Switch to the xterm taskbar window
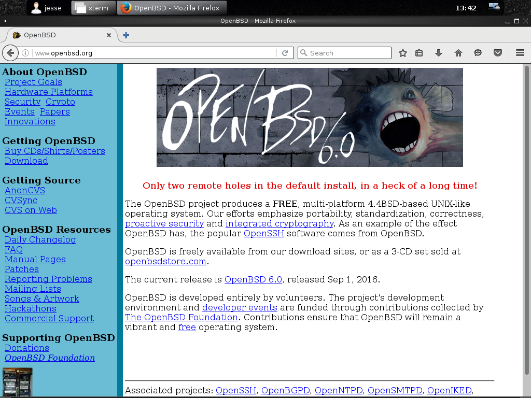Image resolution: width=531 pixels, height=398 pixels. point(93,8)
